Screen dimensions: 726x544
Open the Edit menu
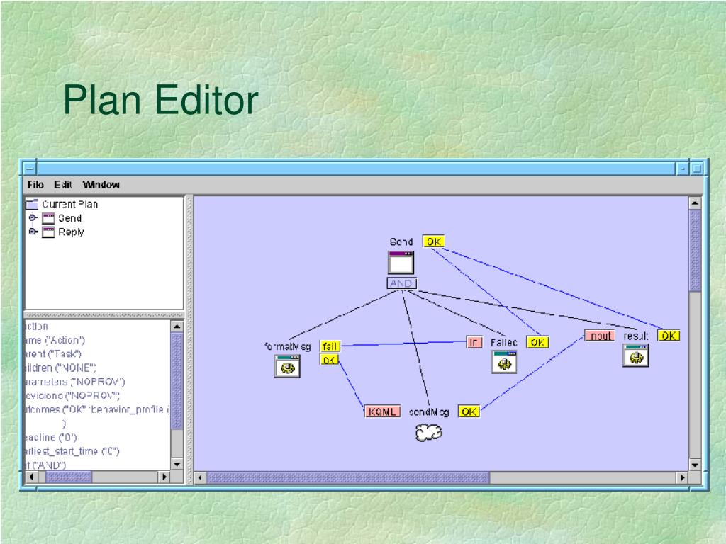(63, 185)
